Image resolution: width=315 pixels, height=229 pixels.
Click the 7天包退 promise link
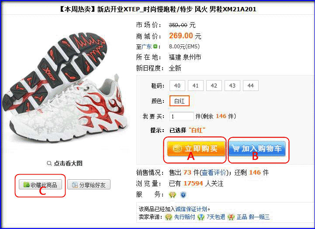[216, 217]
